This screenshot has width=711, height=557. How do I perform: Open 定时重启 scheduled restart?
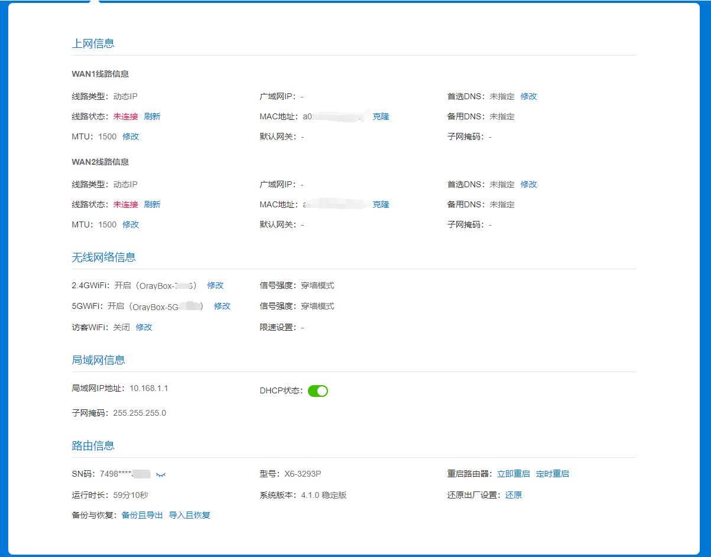coord(552,474)
